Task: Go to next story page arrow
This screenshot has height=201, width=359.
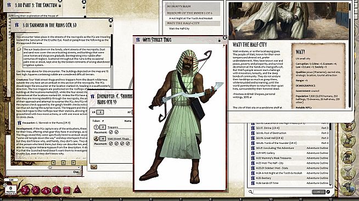Action: pos(74,163)
